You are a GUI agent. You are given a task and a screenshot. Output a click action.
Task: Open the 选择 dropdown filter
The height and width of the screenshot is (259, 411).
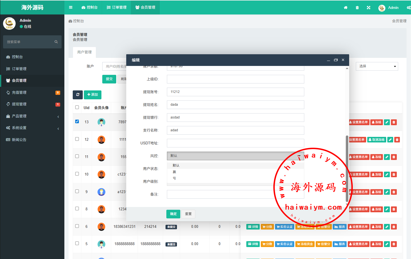tap(377, 66)
